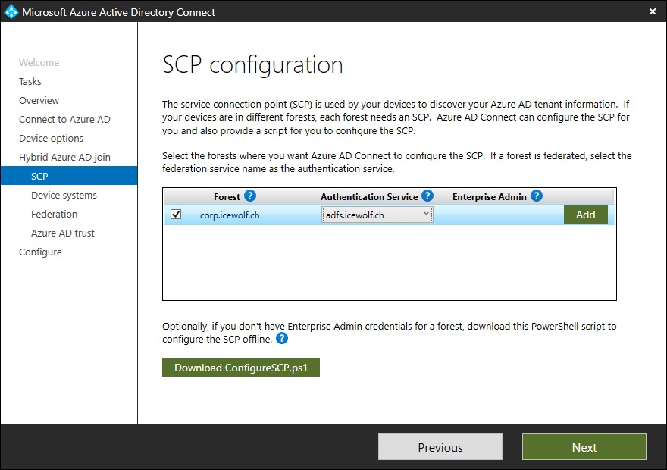Open the Connect to Azure AD step
Screen dimensions: 667x470
click(64, 120)
